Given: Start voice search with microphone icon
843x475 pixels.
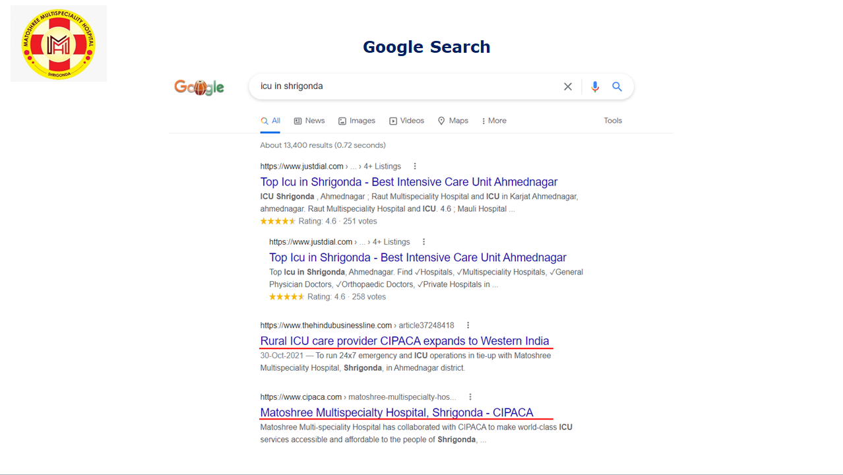Looking at the screenshot, I should coord(595,86).
